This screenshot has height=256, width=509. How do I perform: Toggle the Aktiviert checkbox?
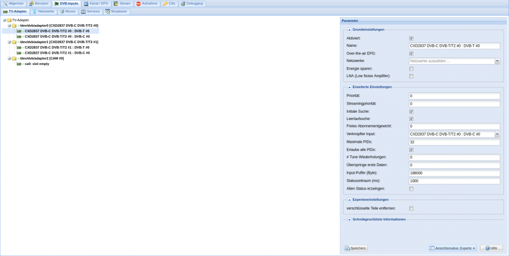(x=411, y=38)
